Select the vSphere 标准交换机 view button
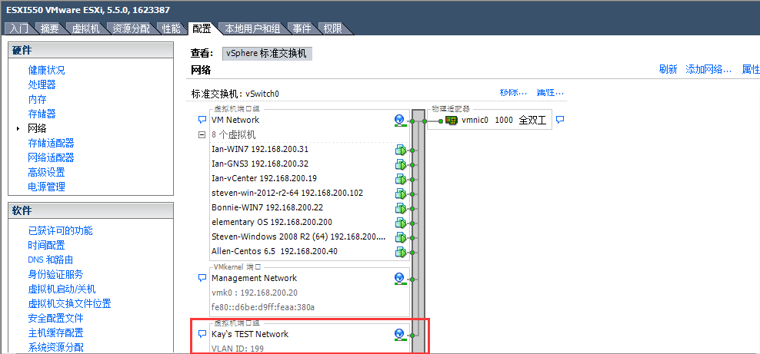760x354 pixels. 267,54
